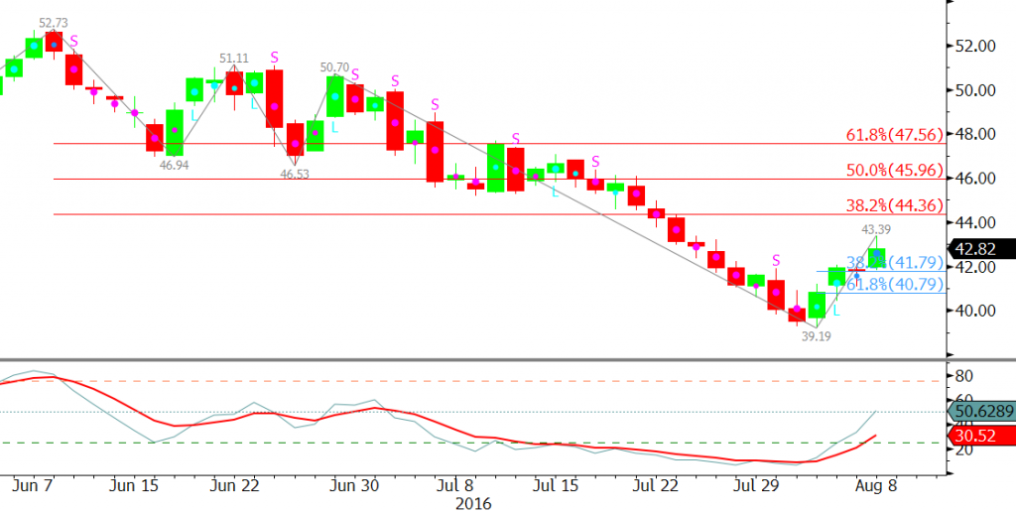Select the 39.19 bottom price label

pos(817,336)
